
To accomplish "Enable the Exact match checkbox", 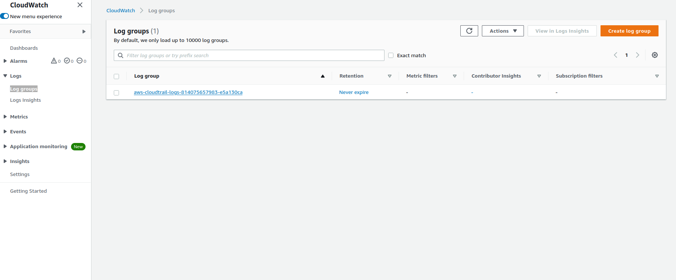I will 391,55.
